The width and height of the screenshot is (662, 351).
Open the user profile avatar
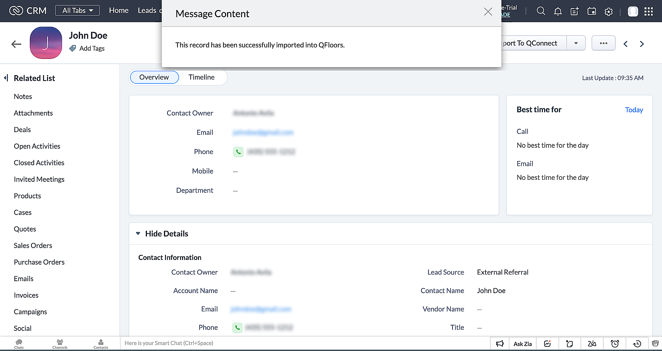tap(633, 12)
